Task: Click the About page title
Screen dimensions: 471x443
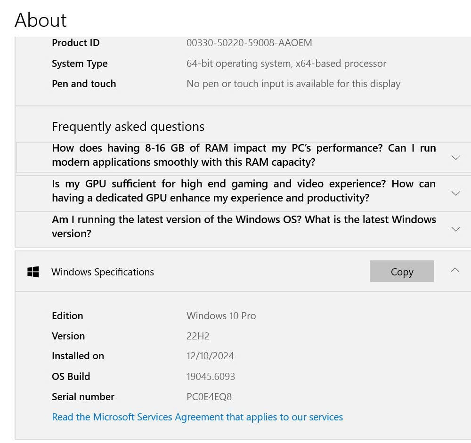Action: (x=41, y=20)
